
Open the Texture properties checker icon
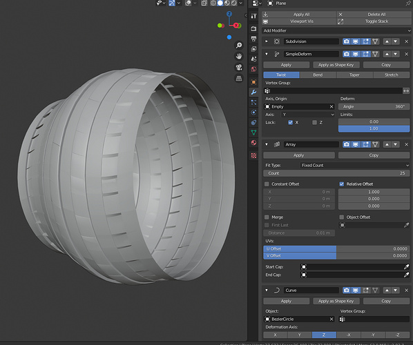(253, 155)
